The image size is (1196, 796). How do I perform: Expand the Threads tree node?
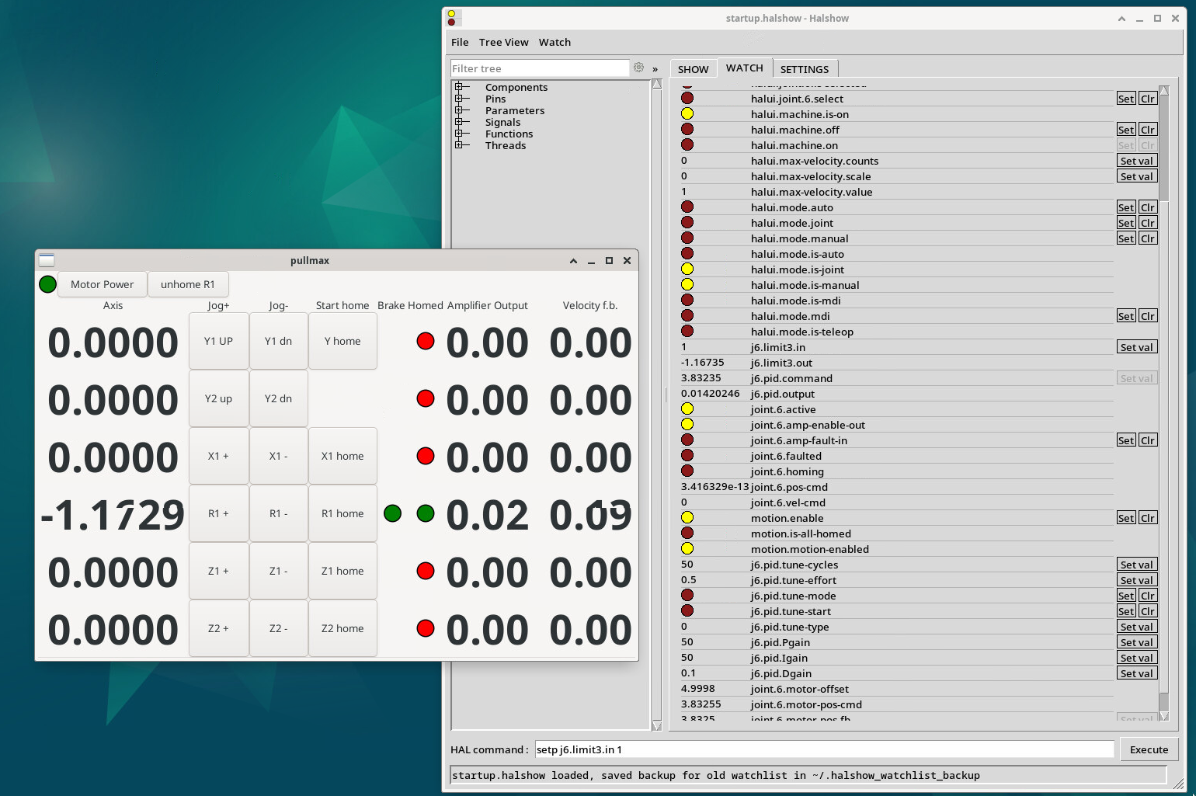459,145
